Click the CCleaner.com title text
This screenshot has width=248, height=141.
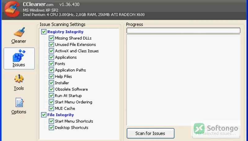click(38, 4)
